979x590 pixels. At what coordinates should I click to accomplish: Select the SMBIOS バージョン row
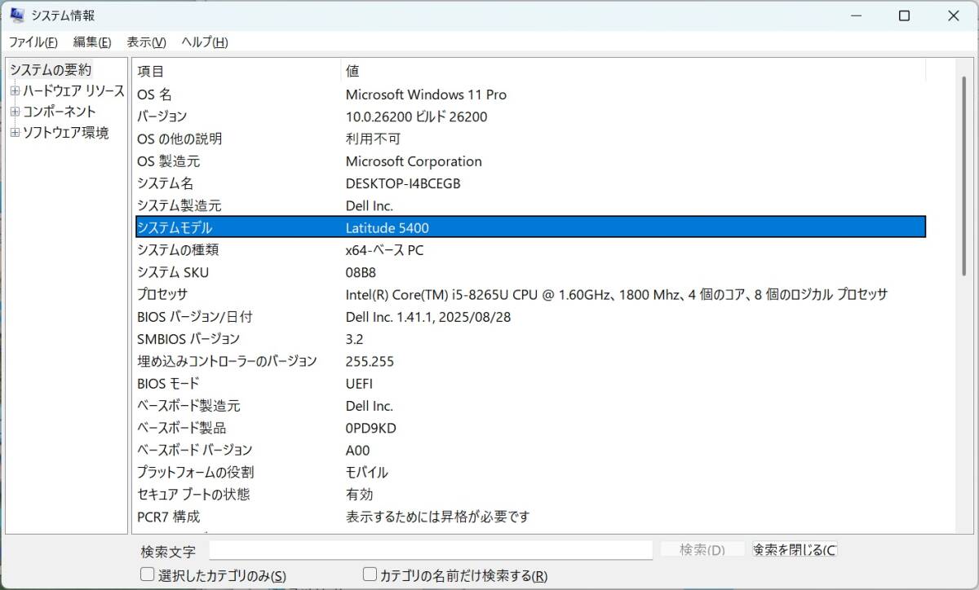pyautogui.click(x=530, y=339)
